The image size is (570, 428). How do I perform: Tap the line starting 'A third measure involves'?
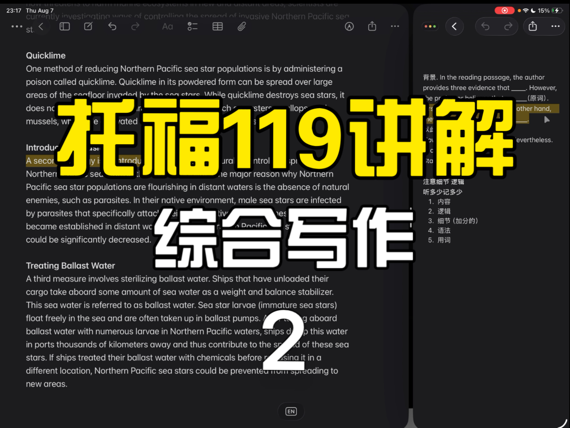177,279
